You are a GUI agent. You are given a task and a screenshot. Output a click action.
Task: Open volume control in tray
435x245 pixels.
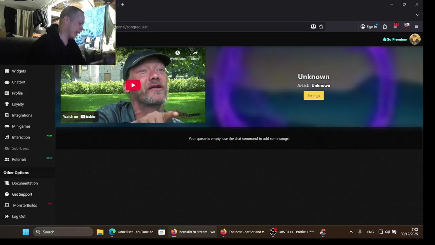click(387, 232)
